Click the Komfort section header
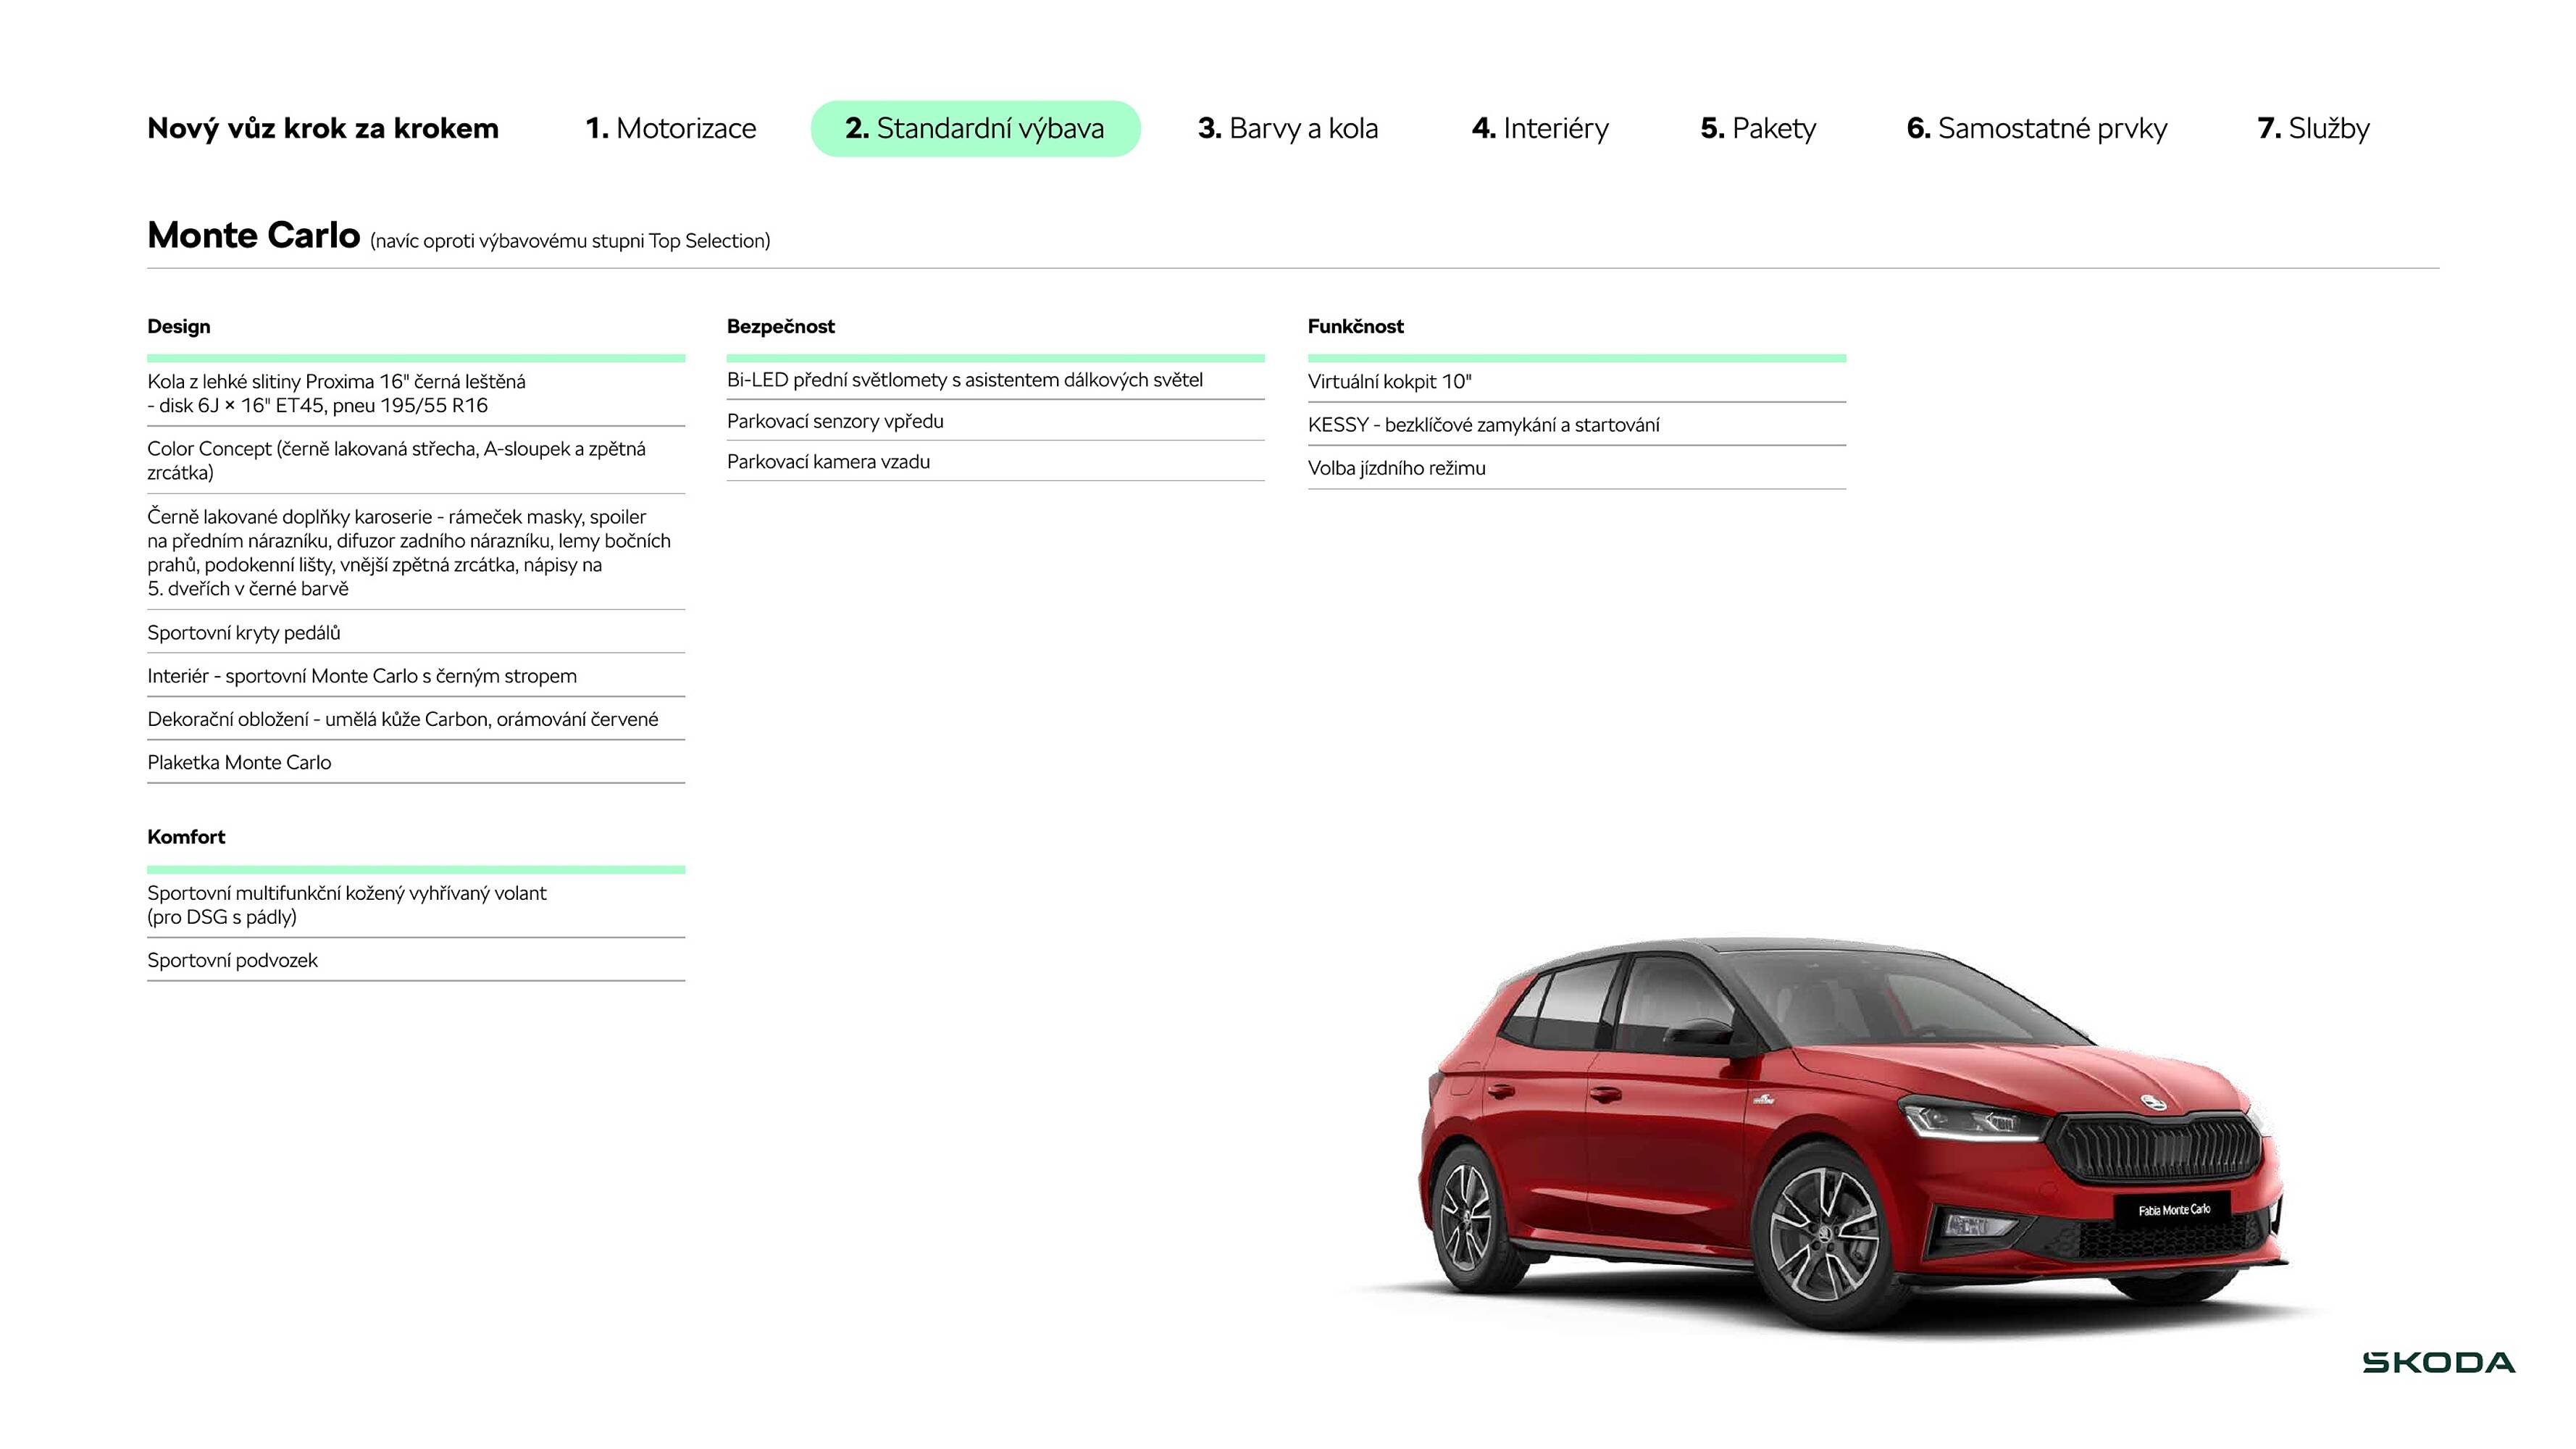 (186, 837)
